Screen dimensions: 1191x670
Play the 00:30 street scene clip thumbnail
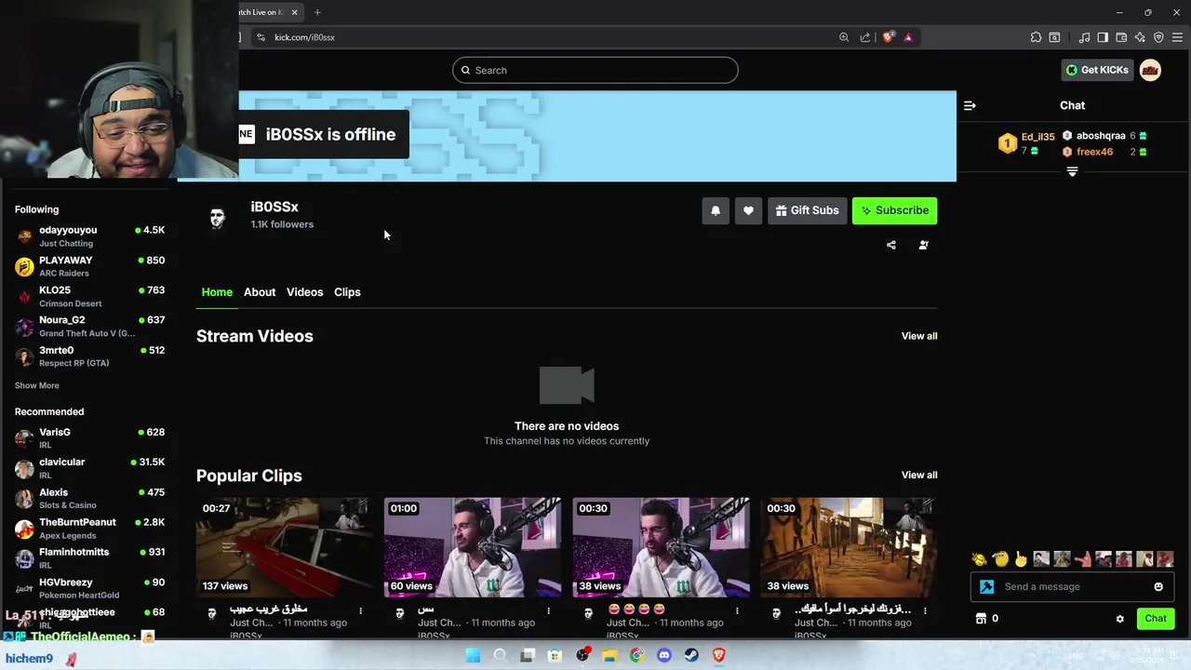(x=849, y=547)
